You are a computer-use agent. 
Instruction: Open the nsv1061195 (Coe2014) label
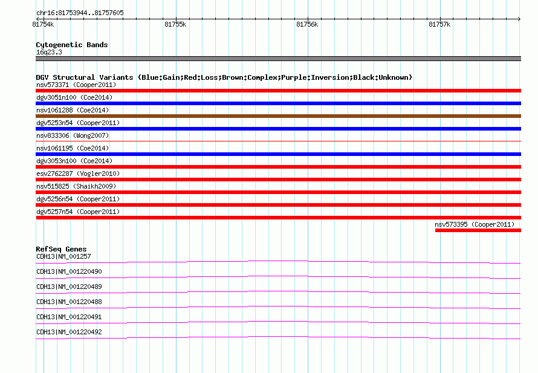click(x=73, y=148)
